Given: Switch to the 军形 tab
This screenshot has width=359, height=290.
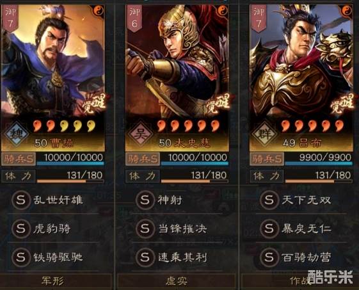Looking at the screenshot, I should (x=53, y=281).
